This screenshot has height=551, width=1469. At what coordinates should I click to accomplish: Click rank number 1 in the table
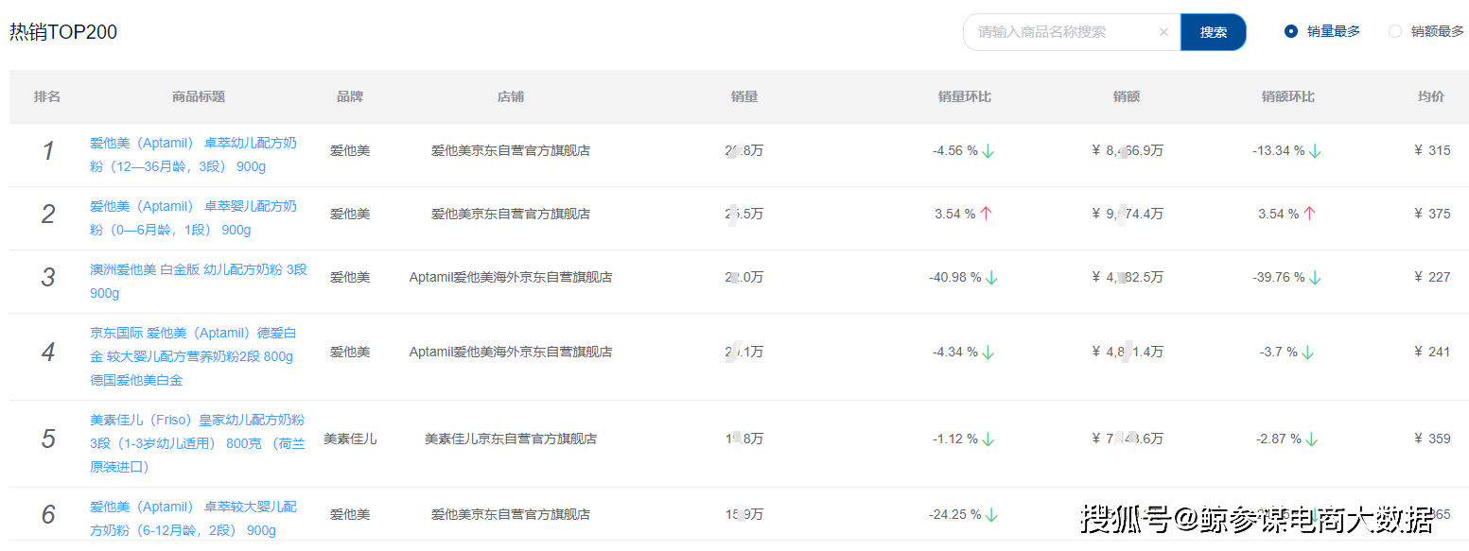coord(48,151)
